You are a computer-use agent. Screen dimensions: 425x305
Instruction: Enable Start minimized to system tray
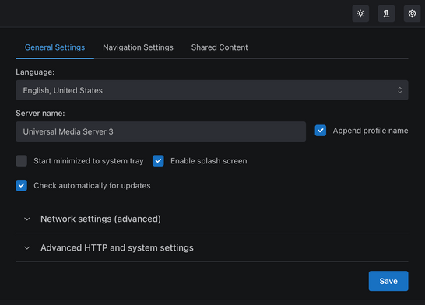coord(22,160)
